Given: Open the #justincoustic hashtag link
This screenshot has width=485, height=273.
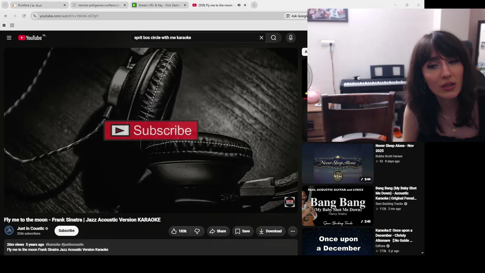Looking at the screenshot, I should click(x=72, y=245).
